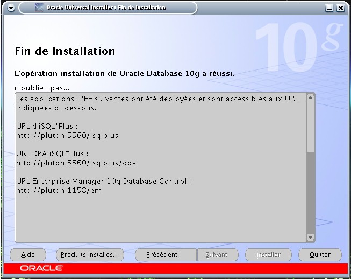351x279 pixels.
Task: Click the installation success message text
Action: (x=124, y=74)
